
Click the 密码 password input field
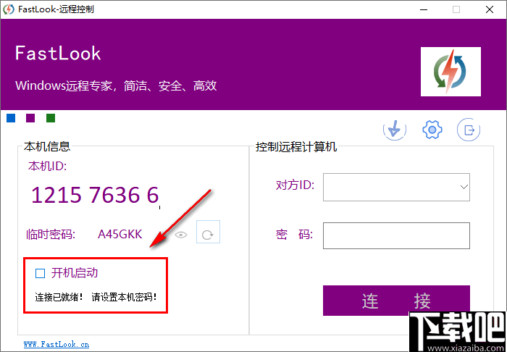pos(396,235)
